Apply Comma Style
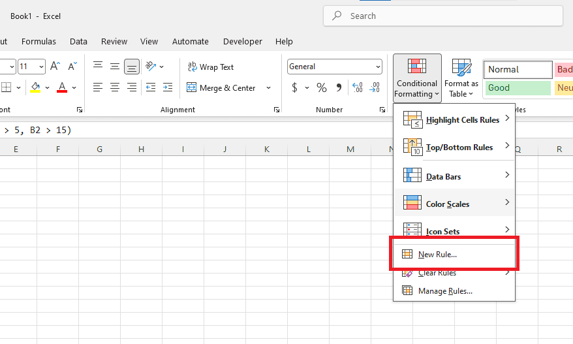 click(x=339, y=87)
